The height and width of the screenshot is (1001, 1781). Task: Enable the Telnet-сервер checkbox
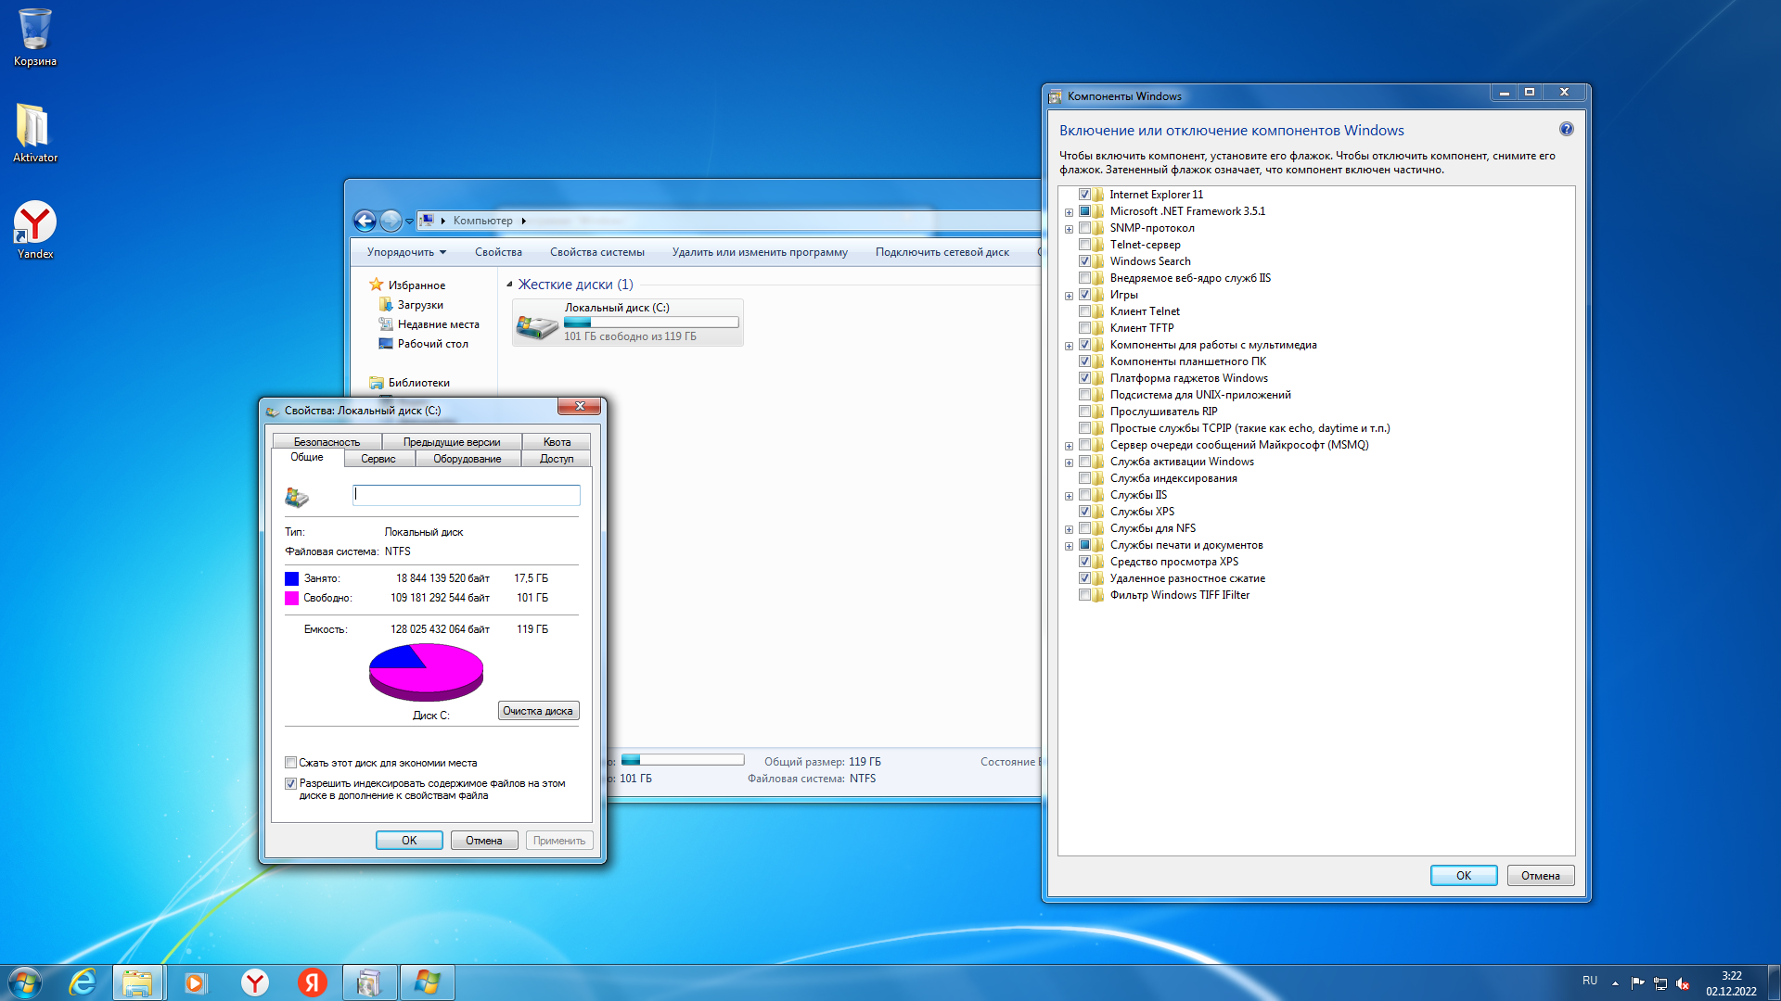point(1084,245)
